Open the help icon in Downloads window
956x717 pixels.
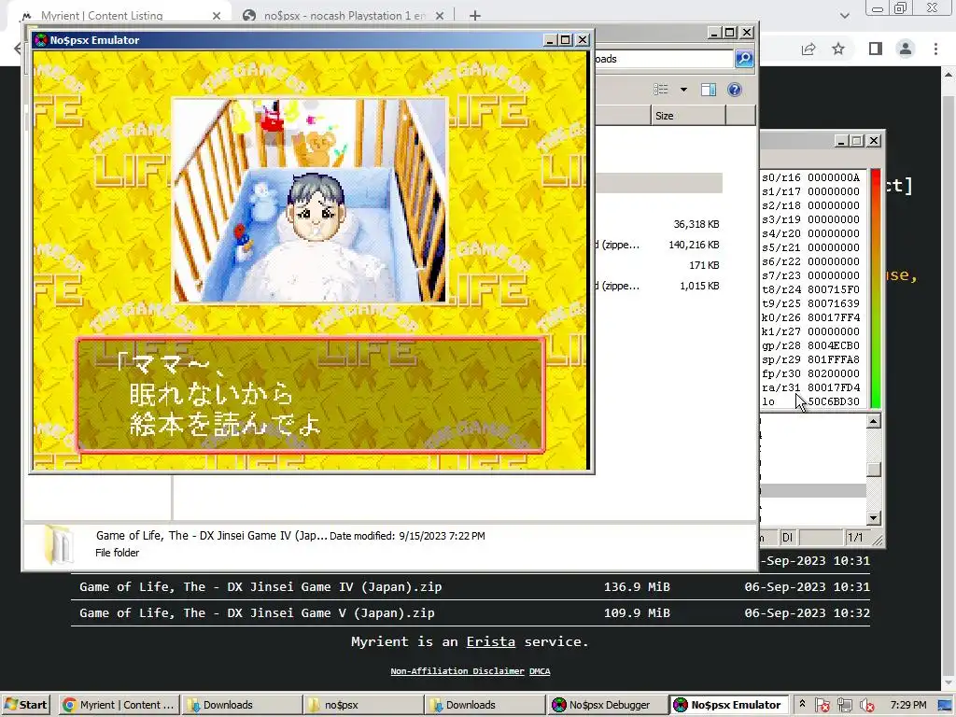point(735,90)
